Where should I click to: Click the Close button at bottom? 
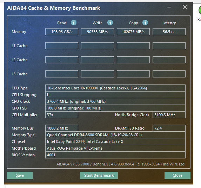tap(177, 175)
